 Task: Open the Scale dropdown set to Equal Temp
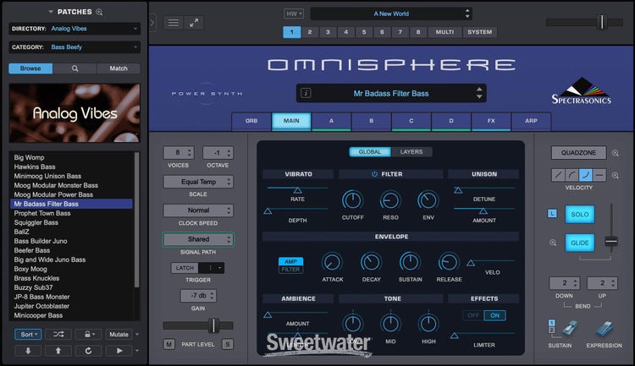pos(198,181)
